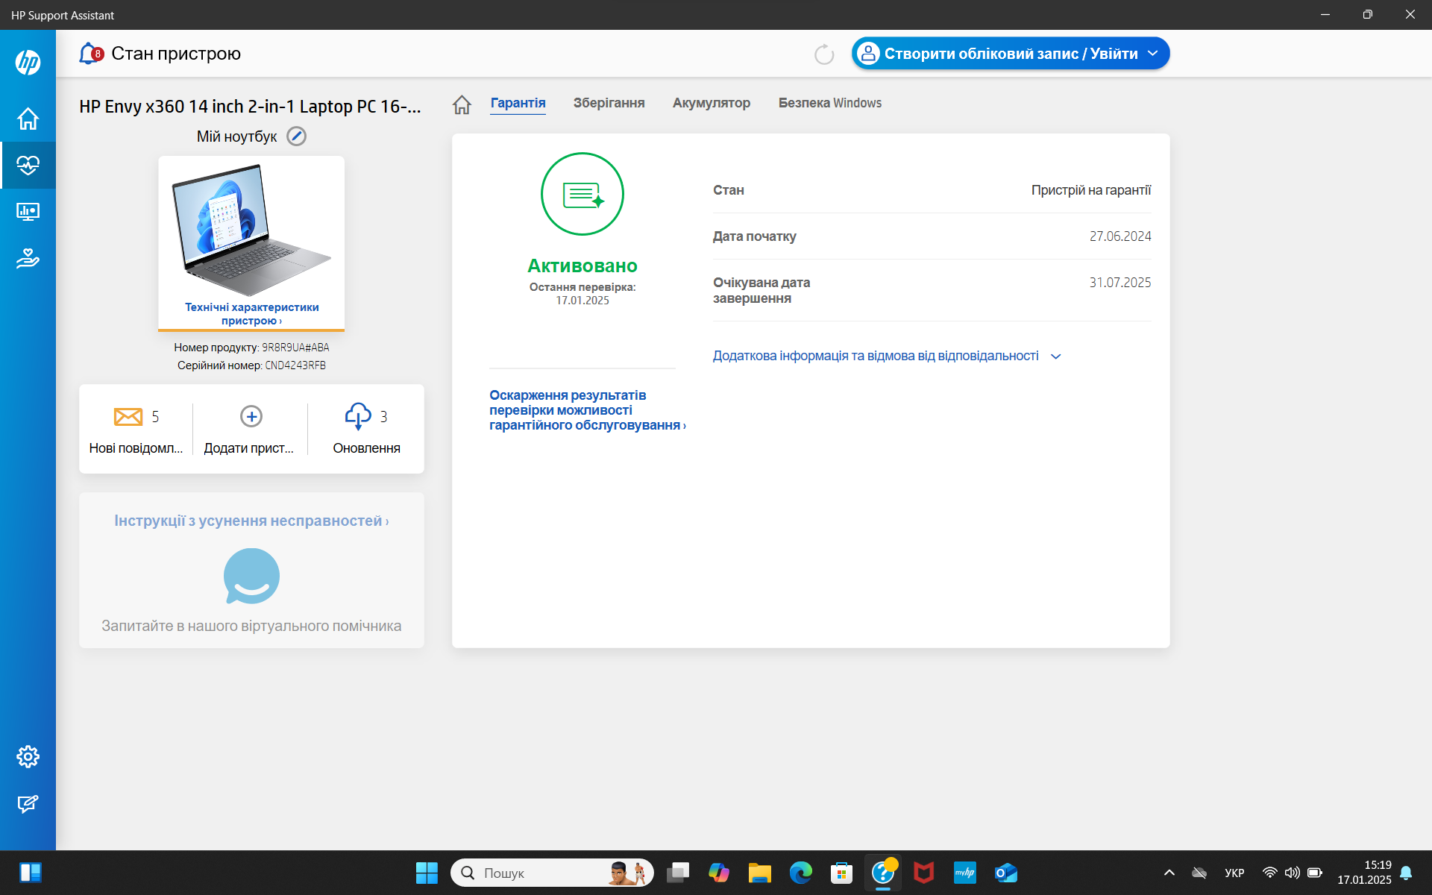Viewport: 1432px width, 895px height.
Task: Switch to Гарантія tab
Action: 518,103
